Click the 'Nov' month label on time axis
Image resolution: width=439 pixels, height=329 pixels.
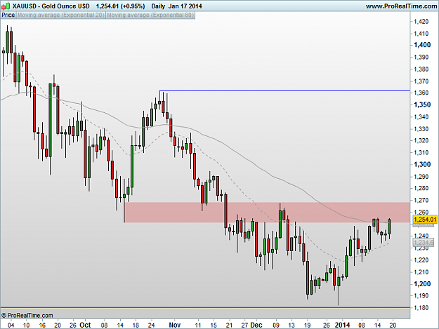[x=175, y=325]
